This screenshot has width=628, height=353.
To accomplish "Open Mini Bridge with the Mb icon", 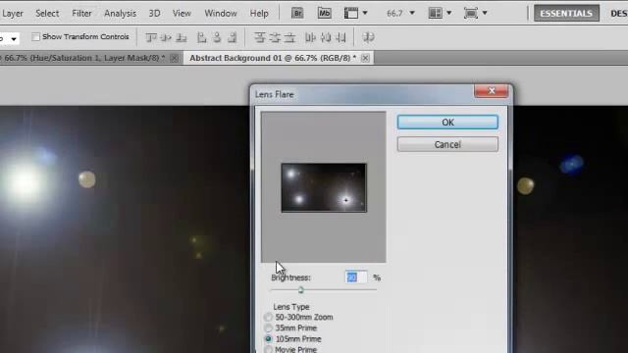I will click(324, 13).
